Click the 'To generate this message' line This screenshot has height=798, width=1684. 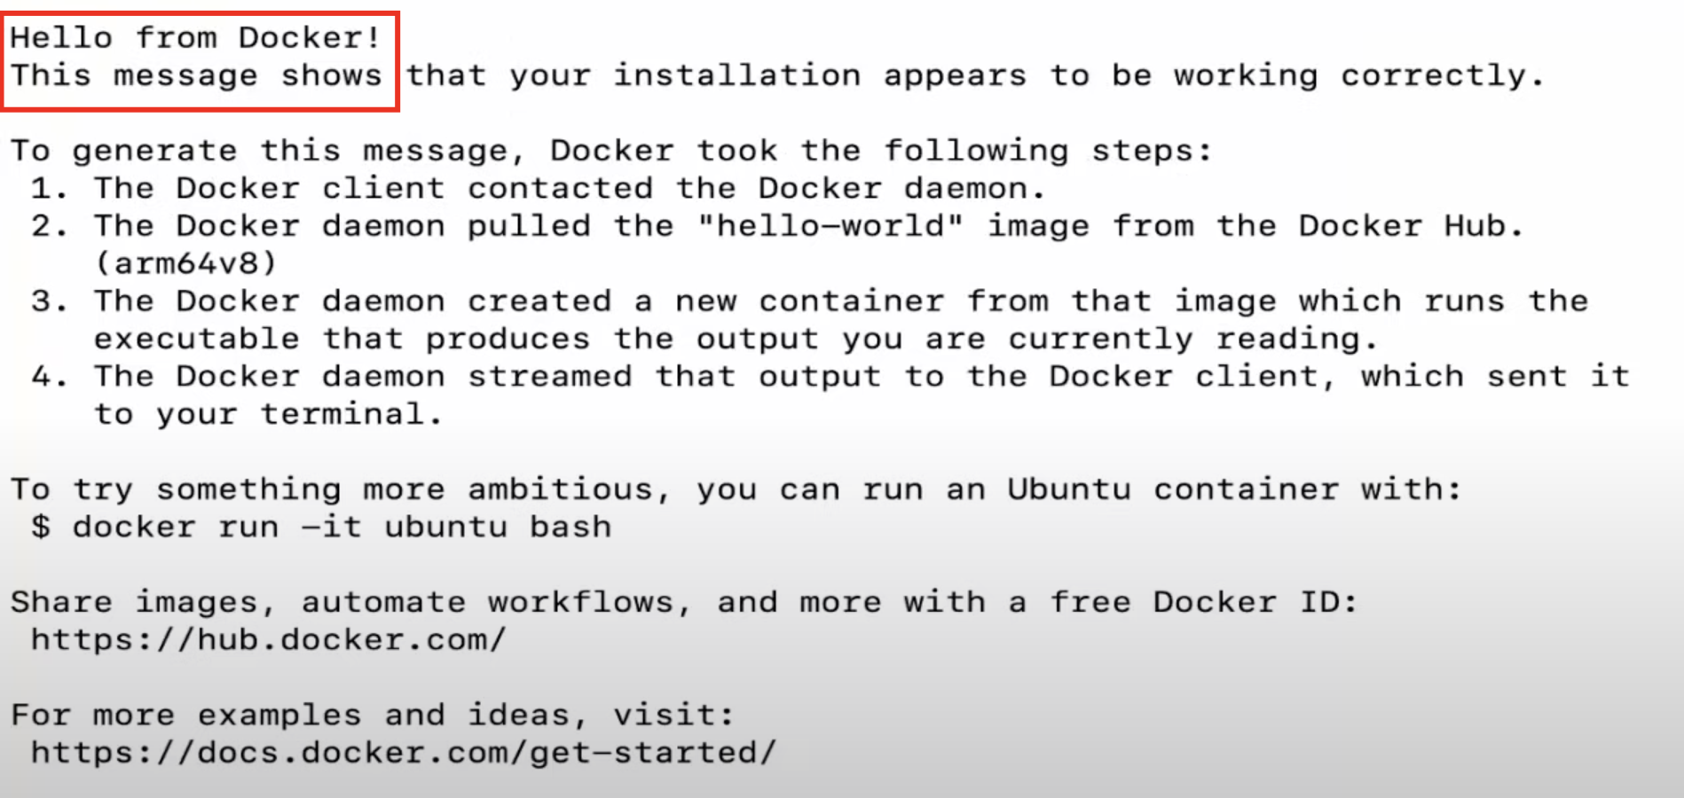coord(611,151)
